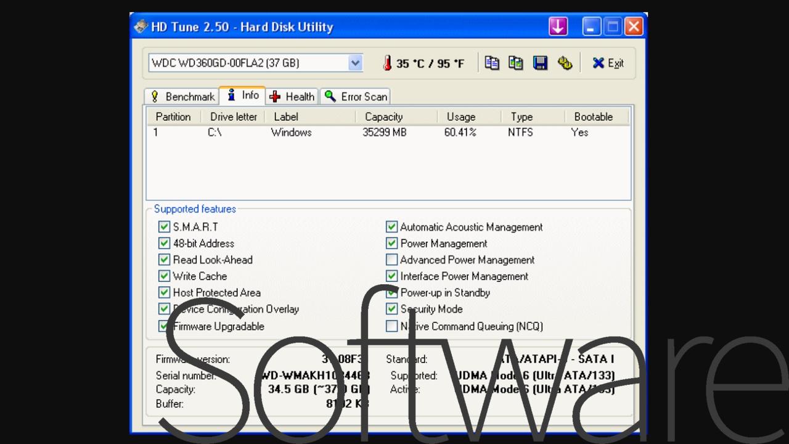789x444 pixels.
Task: Go to the Error Scan tab
Action: pyautogui.click(x=356, y=97)
